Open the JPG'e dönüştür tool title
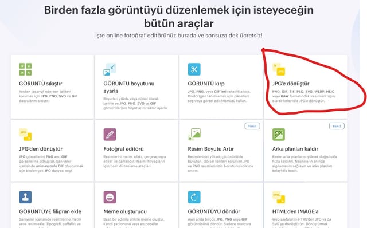The image size is (367, 228). point(291,84)
